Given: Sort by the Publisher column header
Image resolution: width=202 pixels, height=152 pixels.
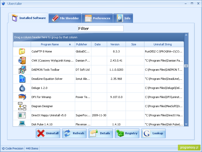Looking at the screenshot, I should coord(83,44).
